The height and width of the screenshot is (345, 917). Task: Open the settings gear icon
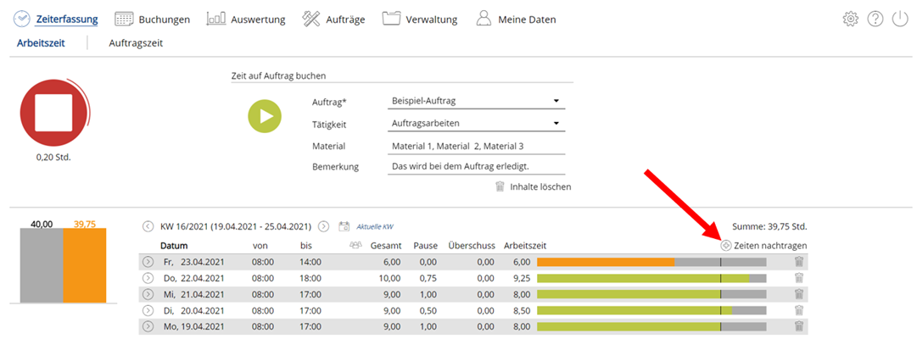click(850, 19)
